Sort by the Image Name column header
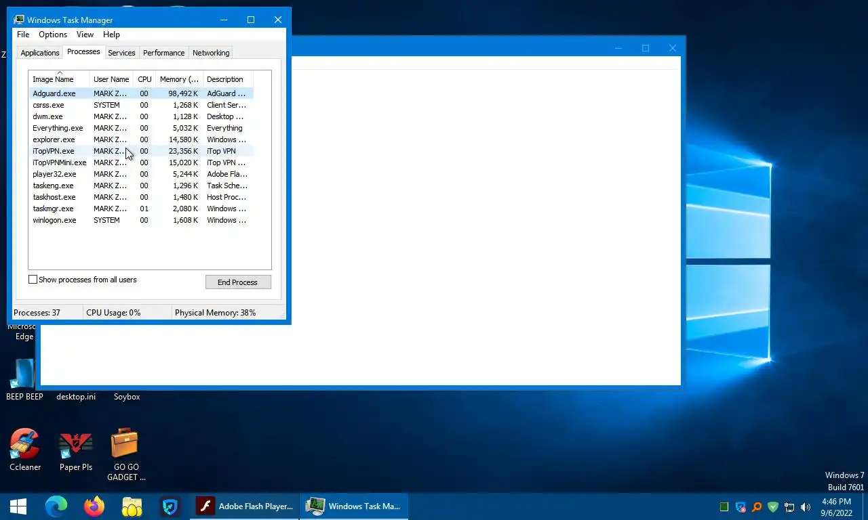Image resolution: width=868 pixels, height=520 pixels. point(59,79)
